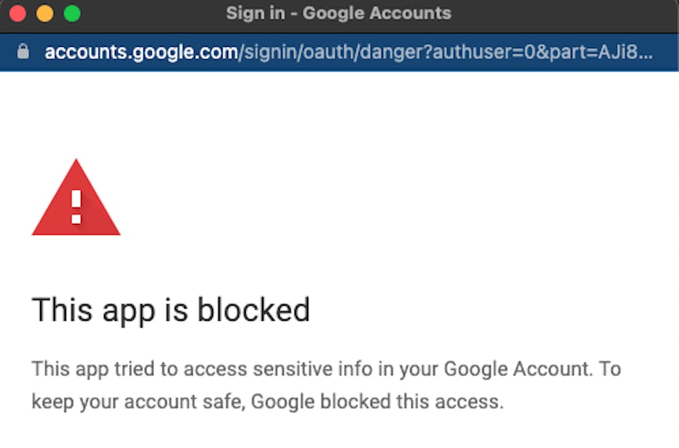Click the 'This app is blocked' heading
Image resolution: width=679 pixels, height=448 pixels.
click(x=171, y=311)
